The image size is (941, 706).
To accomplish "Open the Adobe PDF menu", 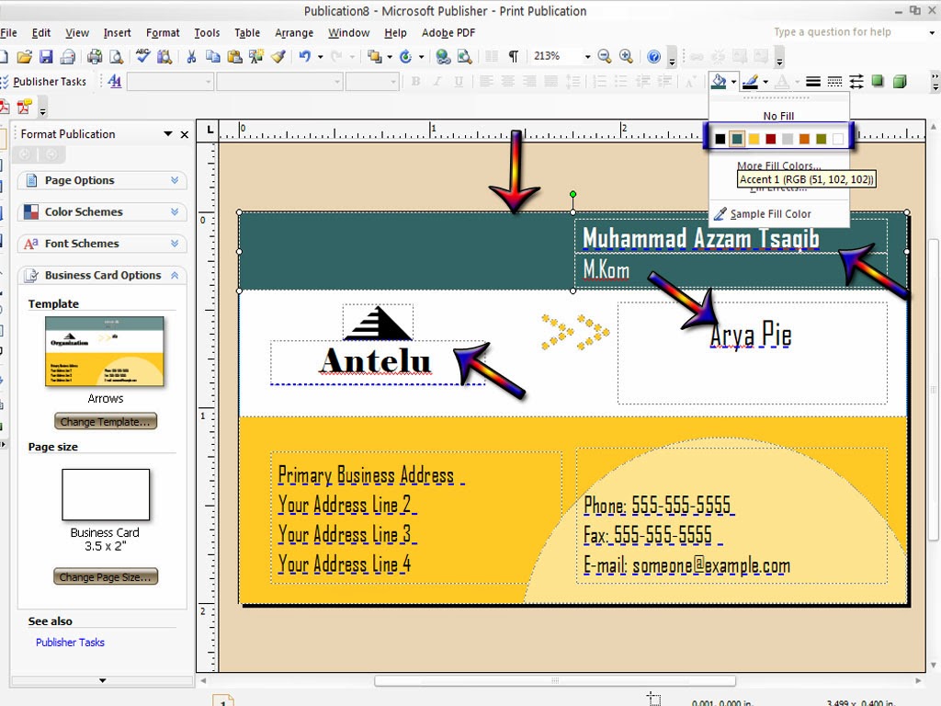I will (448, 32).
